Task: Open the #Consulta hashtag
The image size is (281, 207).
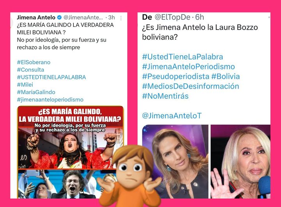Action: point(30,70)
